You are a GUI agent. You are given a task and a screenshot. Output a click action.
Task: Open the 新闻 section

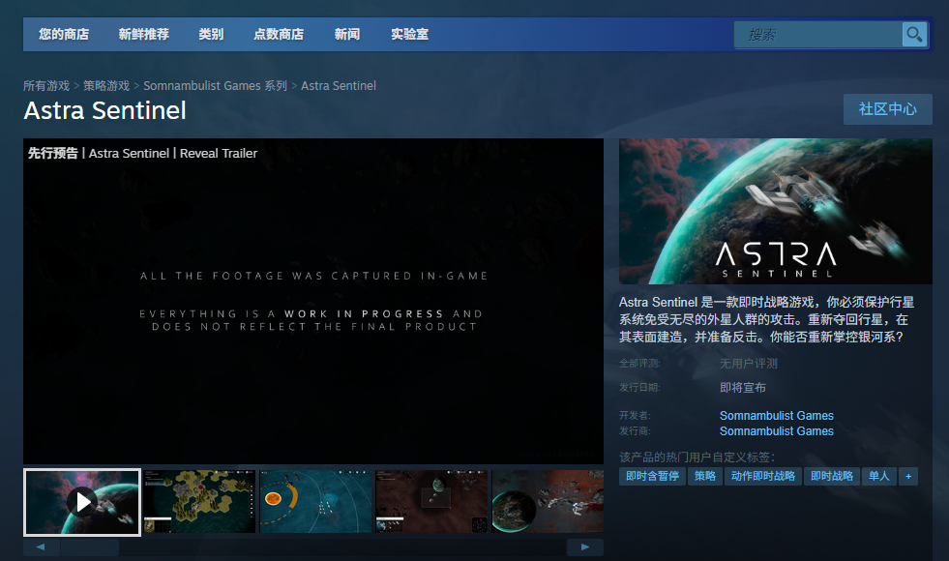[x=346, y=34]
